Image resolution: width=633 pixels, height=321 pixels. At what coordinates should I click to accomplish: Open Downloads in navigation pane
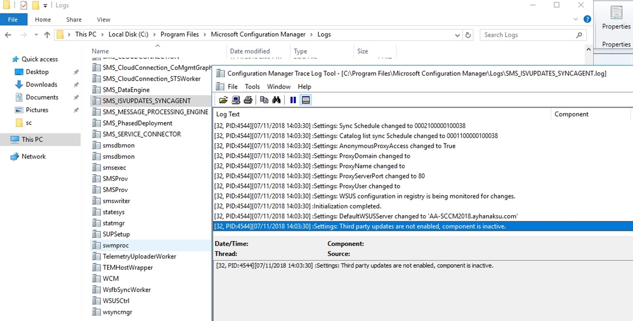[x=41, y=85]
